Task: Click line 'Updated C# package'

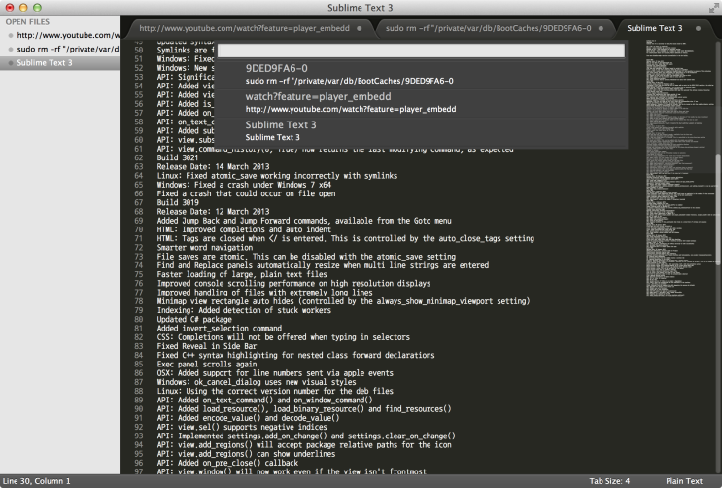Action: coord(194,320)
